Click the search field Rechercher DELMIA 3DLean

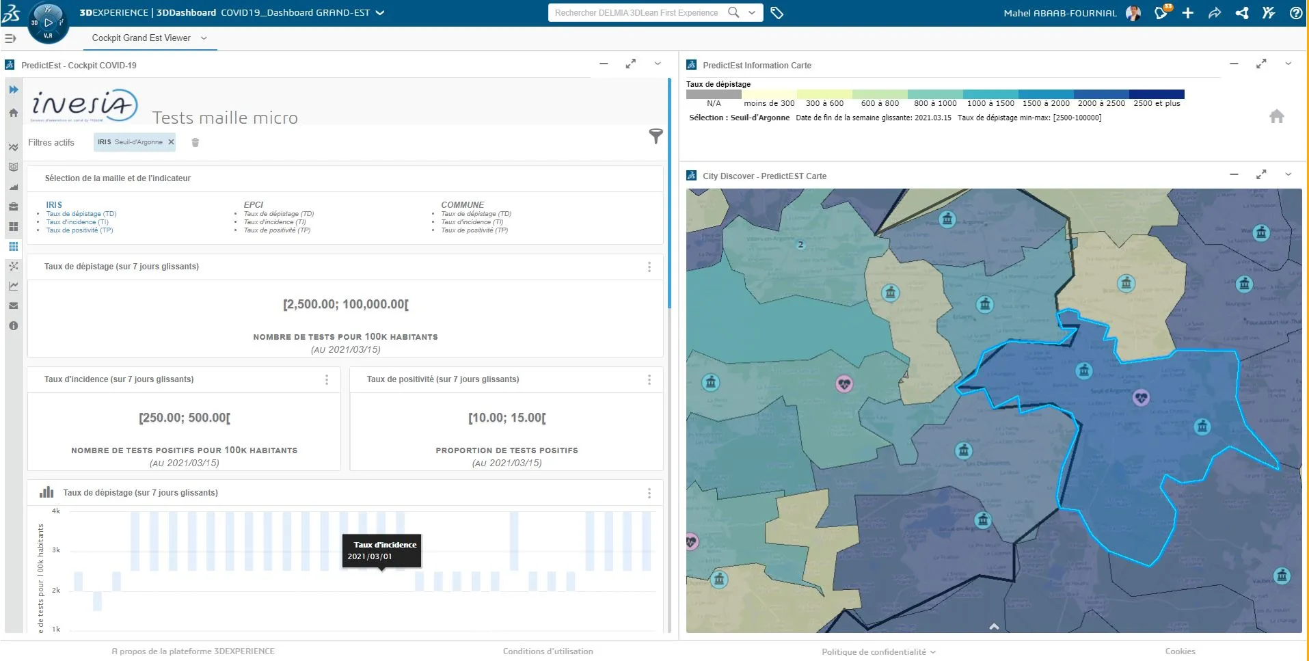[636, 13]
